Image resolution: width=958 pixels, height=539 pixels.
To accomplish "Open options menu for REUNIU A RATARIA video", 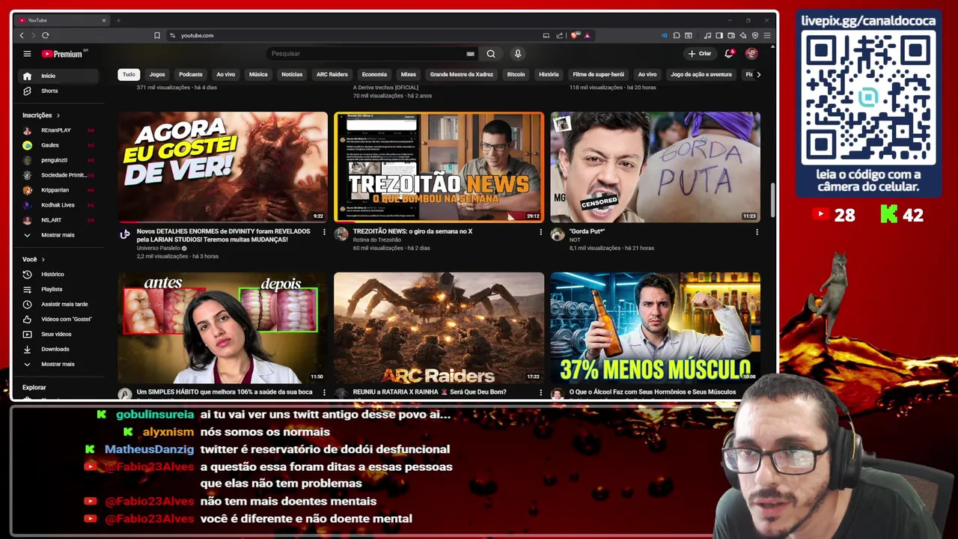I will tap(540, 392).
